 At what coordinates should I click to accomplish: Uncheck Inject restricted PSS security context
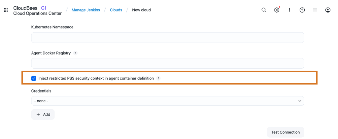point(34,79)
